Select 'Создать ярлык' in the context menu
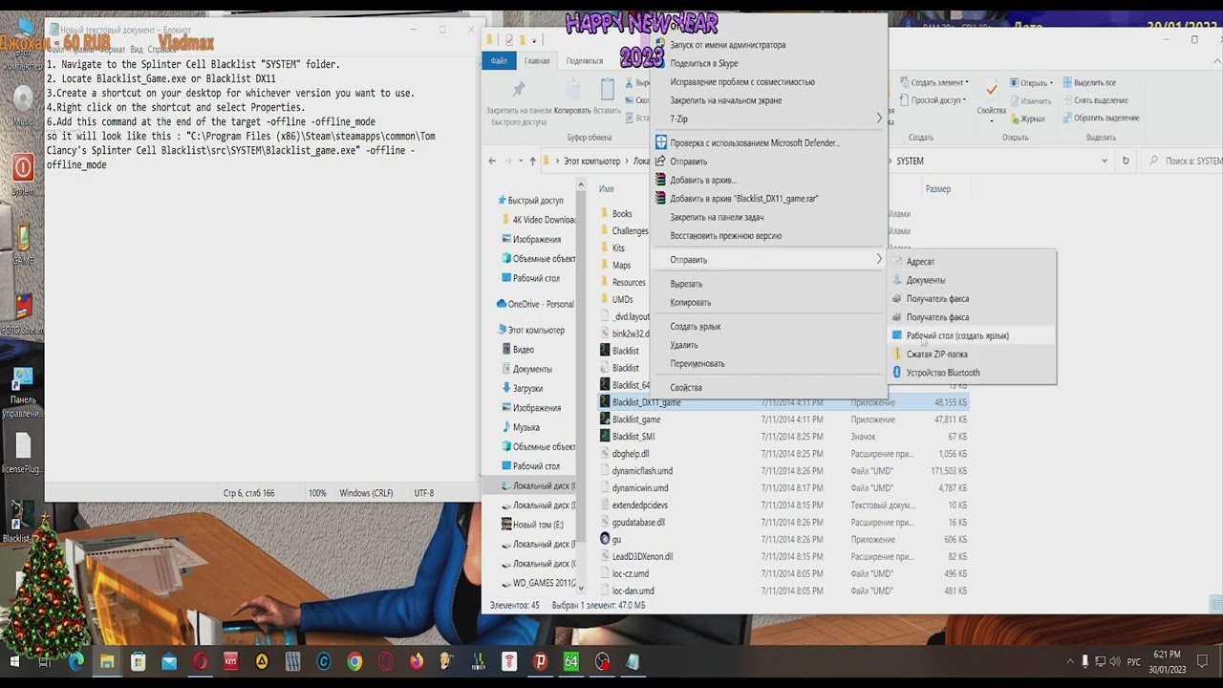Viewport: 1223px width, 688px height. point(696,327)
